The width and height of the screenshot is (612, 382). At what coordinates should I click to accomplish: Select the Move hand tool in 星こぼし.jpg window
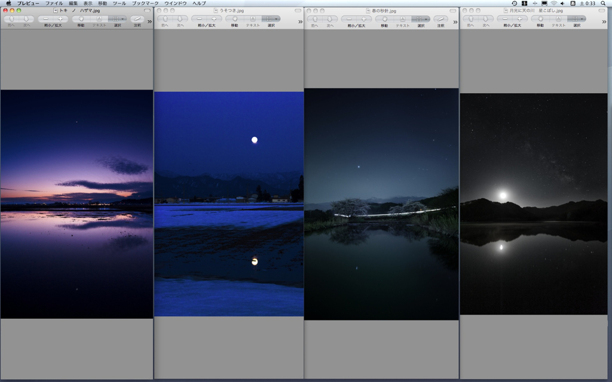[540, 19]
